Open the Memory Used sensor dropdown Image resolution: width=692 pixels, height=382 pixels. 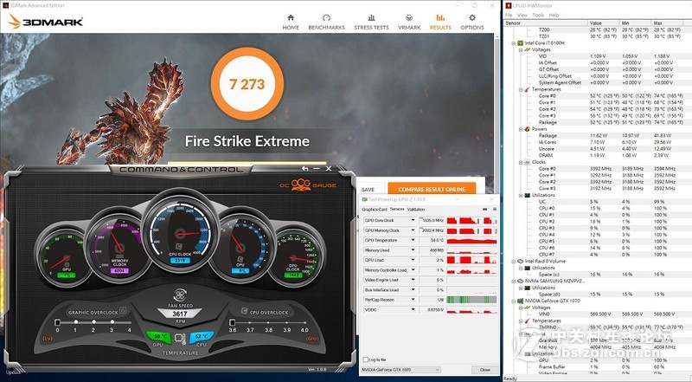pyautogui.click(x=413, y=250)
